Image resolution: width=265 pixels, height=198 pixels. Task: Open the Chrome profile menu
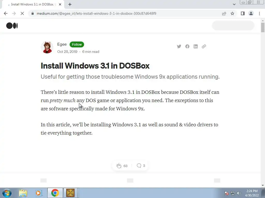pyautogui.click(x=251, y=13)
